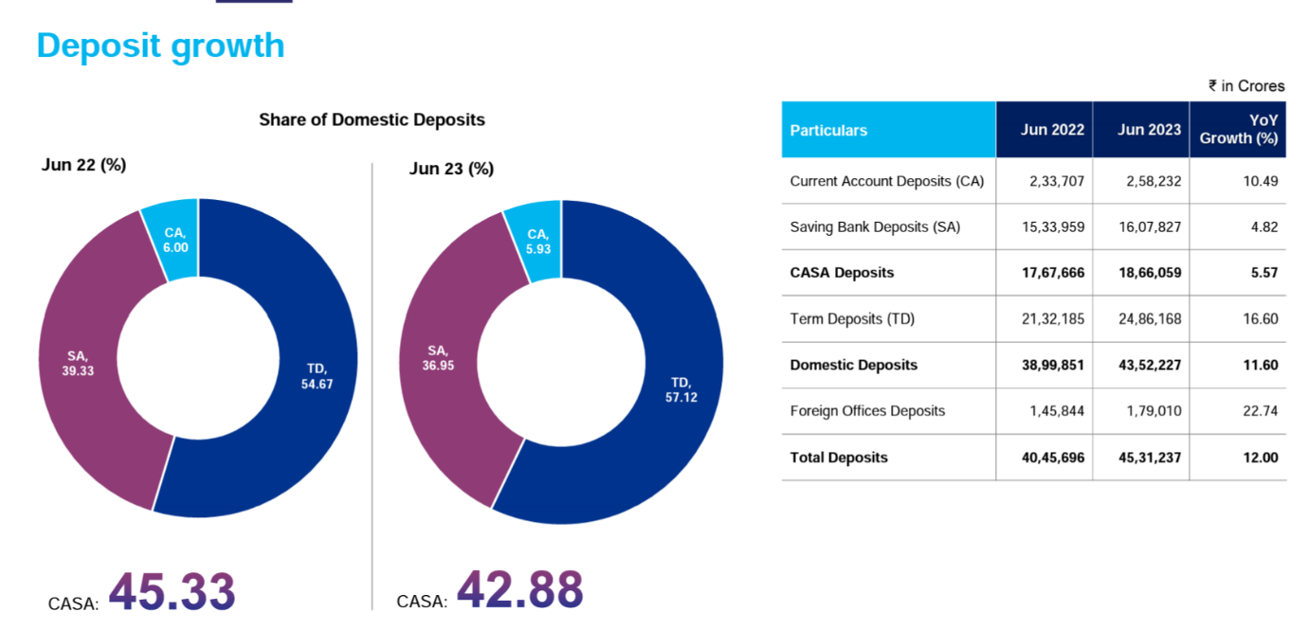The height and width of the screenshot is (630, 1308).
Task: Select the Foreign Offices Deposits row label
Action: 867,411
